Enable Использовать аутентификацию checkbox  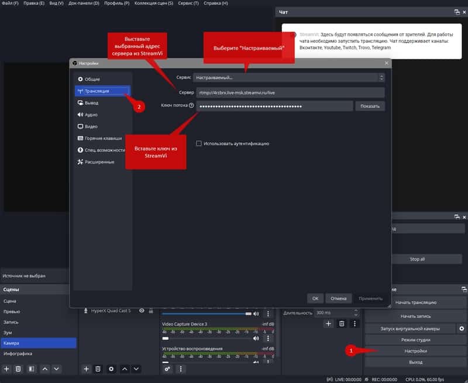click(199, 143)
